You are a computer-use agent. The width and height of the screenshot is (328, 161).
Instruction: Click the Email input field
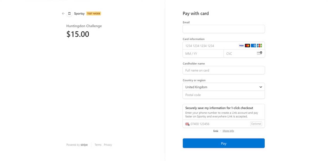tap(224, 29)
